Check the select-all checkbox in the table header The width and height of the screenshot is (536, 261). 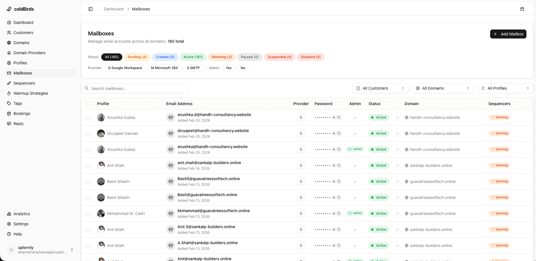coord(88,104)
